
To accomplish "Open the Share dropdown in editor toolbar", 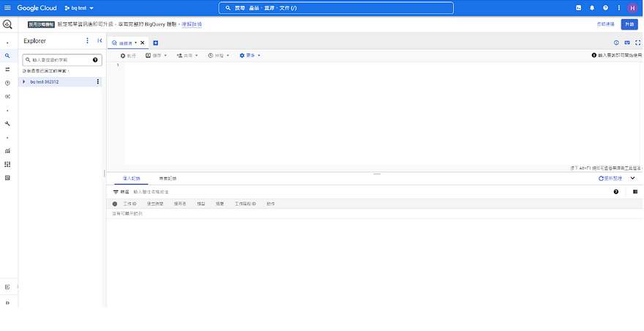I will click(x=187, y=56).
